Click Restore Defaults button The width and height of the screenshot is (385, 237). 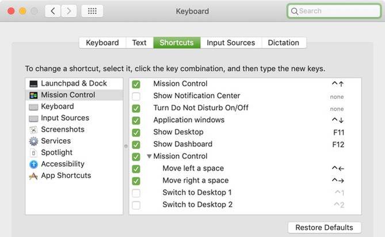point(325,227)
